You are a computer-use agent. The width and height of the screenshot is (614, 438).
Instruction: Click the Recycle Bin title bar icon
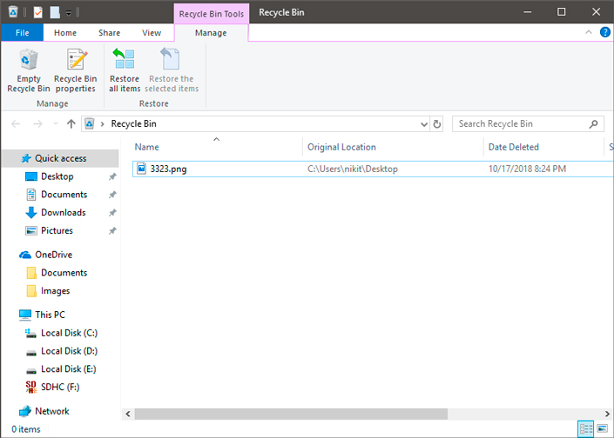(13, 11)
